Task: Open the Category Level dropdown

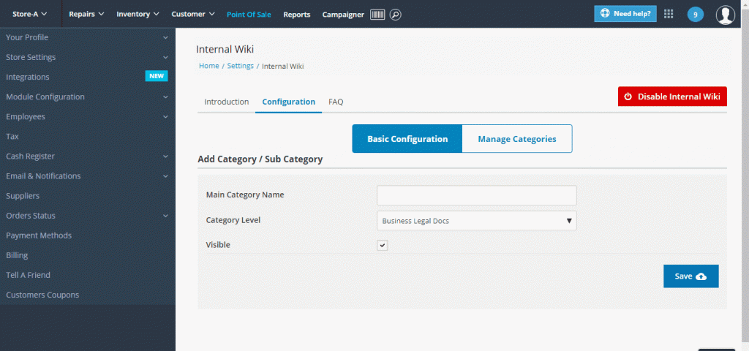Action: 477,221
